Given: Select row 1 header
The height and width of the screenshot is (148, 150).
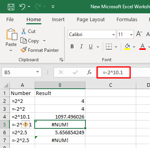Looking at the screenshot, I should (x=5, y=93).
